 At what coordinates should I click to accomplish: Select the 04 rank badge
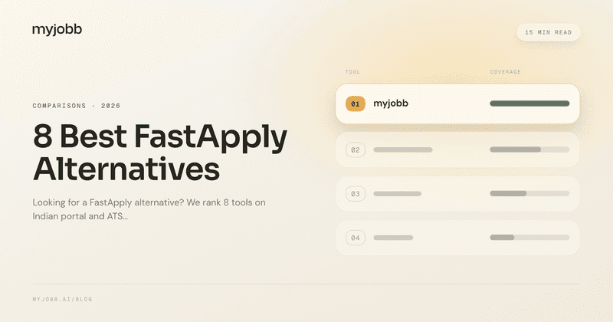coord(355,238)
